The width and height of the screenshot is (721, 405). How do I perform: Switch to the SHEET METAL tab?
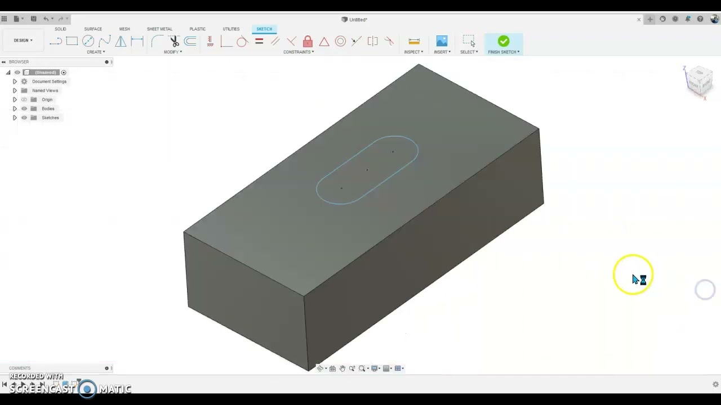tap(159, 29)
